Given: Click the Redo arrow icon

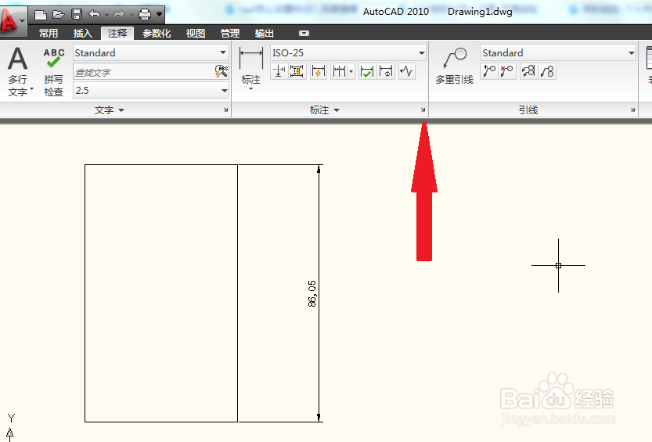Looking at the screenshot, I should [x=119, y=15].
